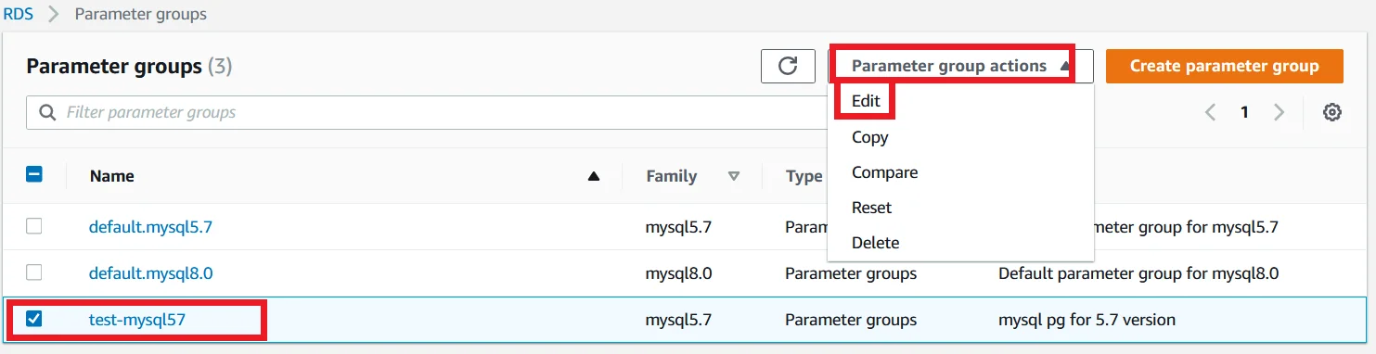The width and height of the screenshot is (1376, 354).
Task: Choose Copy from the actions menu
Action: click(x=870, y=137)
